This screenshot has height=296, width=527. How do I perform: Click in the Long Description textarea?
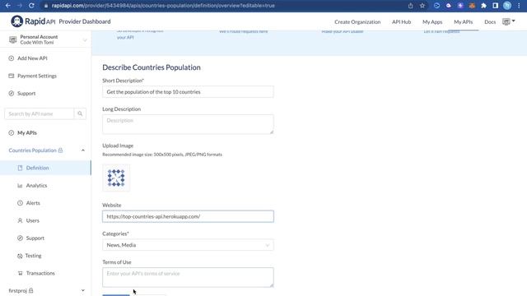point(188,124)
